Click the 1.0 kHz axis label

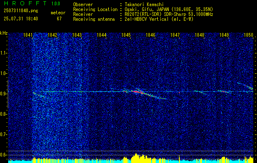point(4,73)
